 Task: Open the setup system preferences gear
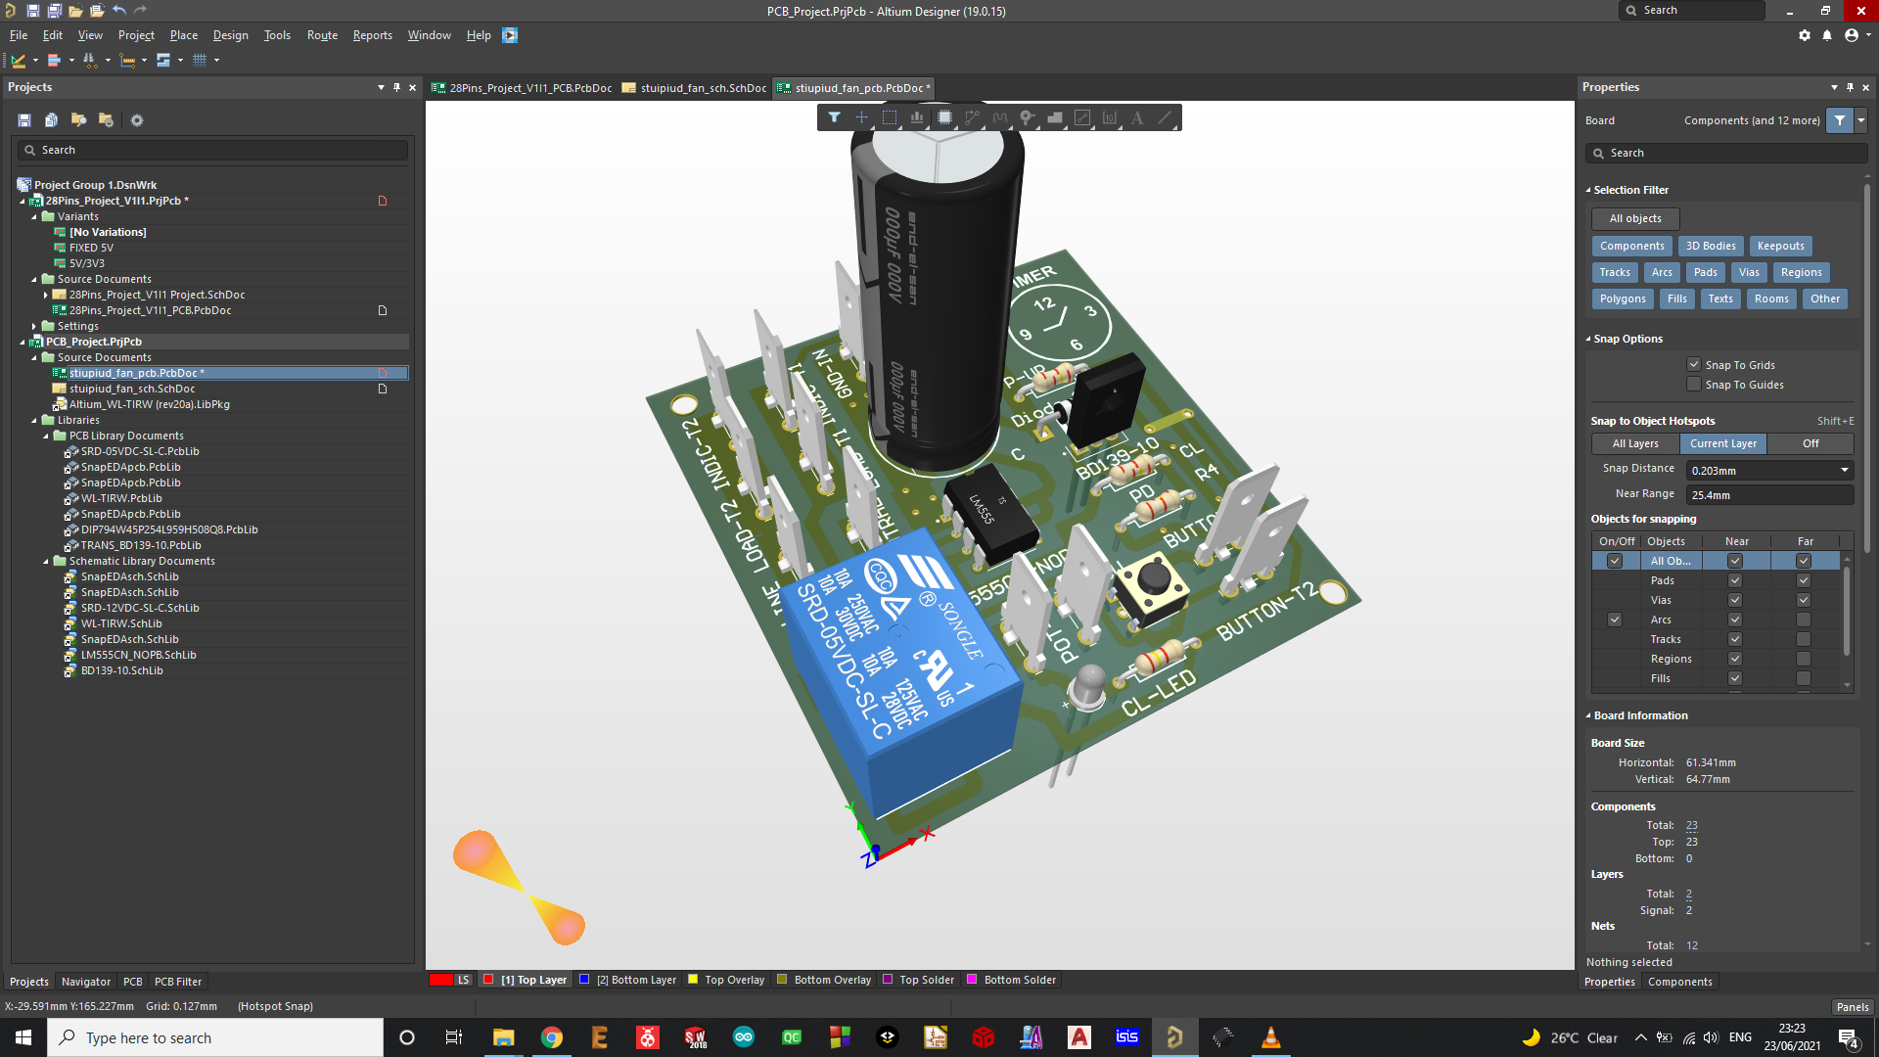pyautogui.click(x=1805, y=35)
